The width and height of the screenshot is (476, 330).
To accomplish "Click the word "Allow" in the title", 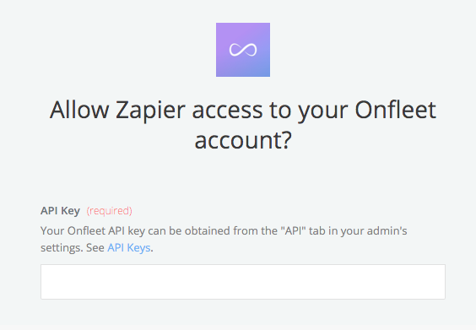I will click(79, 110).
